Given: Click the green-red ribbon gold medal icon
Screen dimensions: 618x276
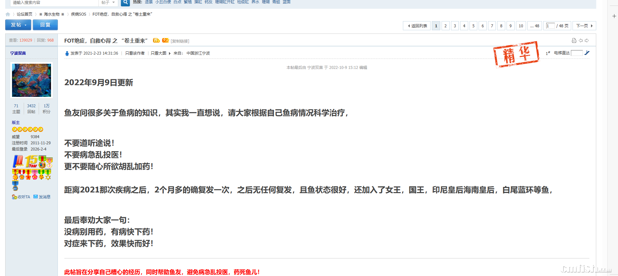Looking at the screenshot, I should pos(42,162).
